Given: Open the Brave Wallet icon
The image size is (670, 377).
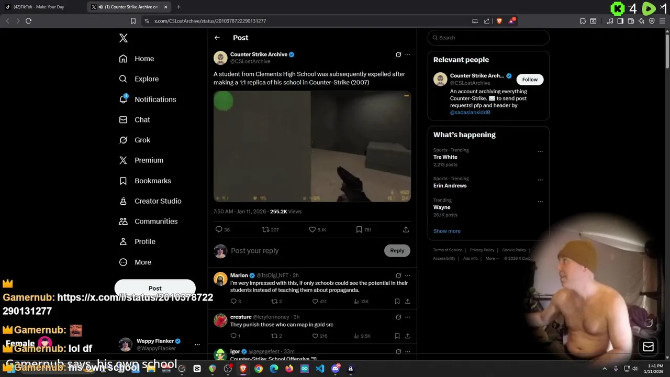Looking at the screenshot, I should [x=631, y=21].
